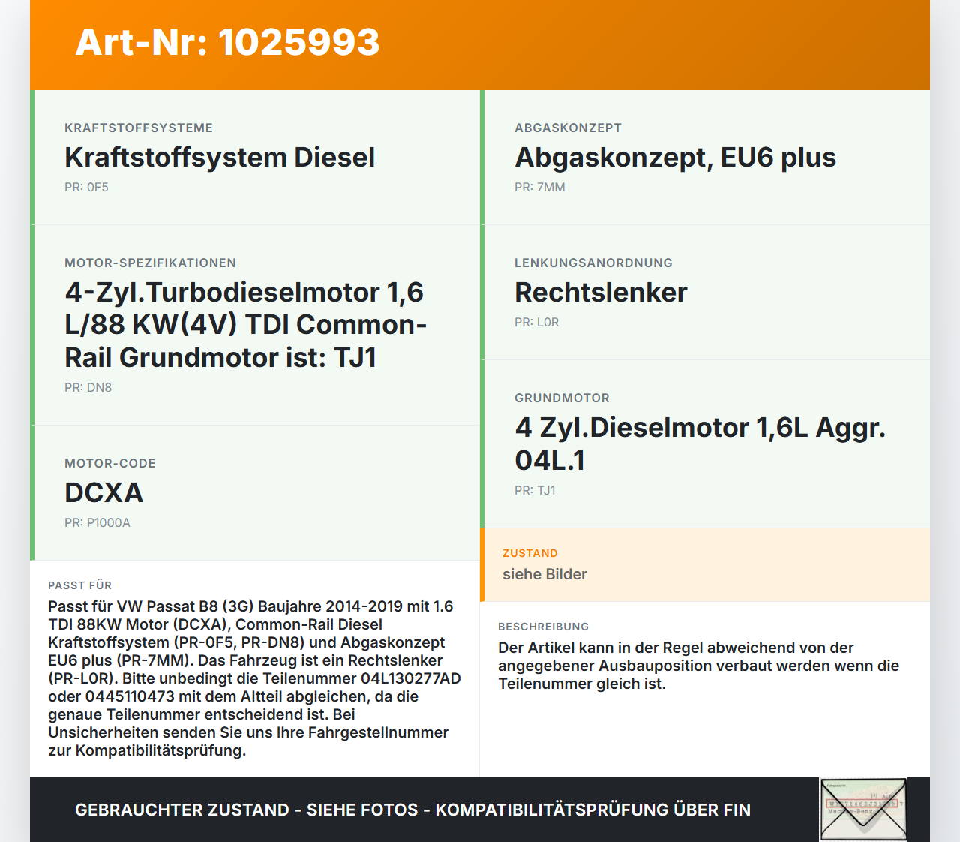Select the teilenummer 04L130277AD in description
Viewport: 960px width, 842px height.
tap(410, 678)
